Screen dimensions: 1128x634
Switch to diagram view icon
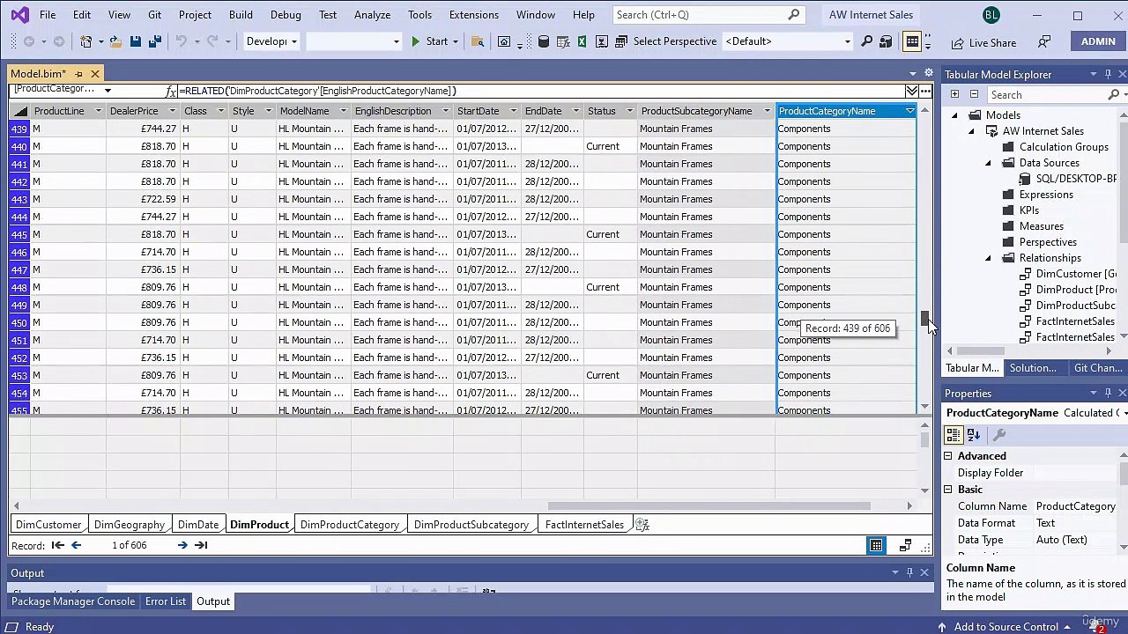click(x=905, y=546)
